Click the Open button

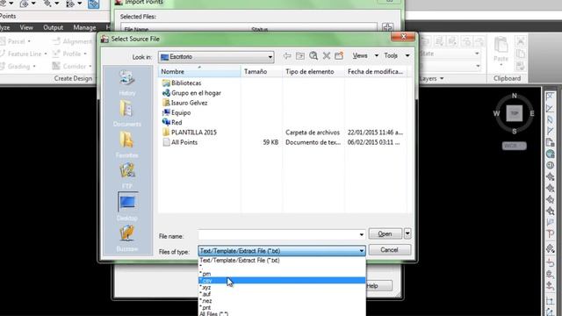385,233
